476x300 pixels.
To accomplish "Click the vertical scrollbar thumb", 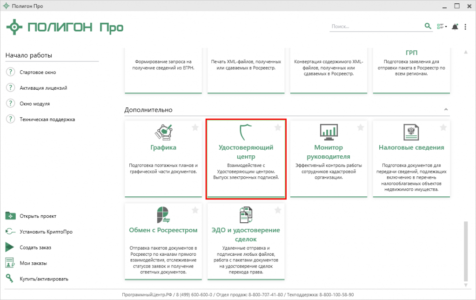I will (x=466, y=252).
